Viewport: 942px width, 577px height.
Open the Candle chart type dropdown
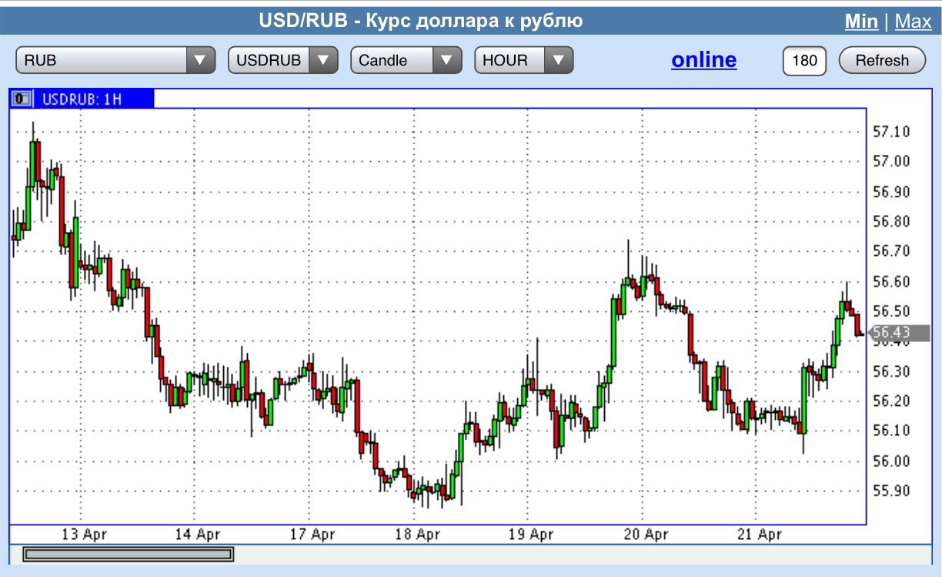pyautogui.click(x=406, y=60)
